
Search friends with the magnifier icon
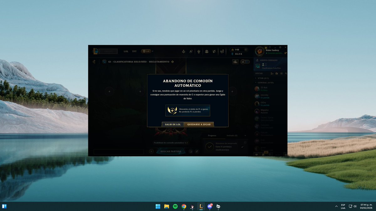[286, 73]
